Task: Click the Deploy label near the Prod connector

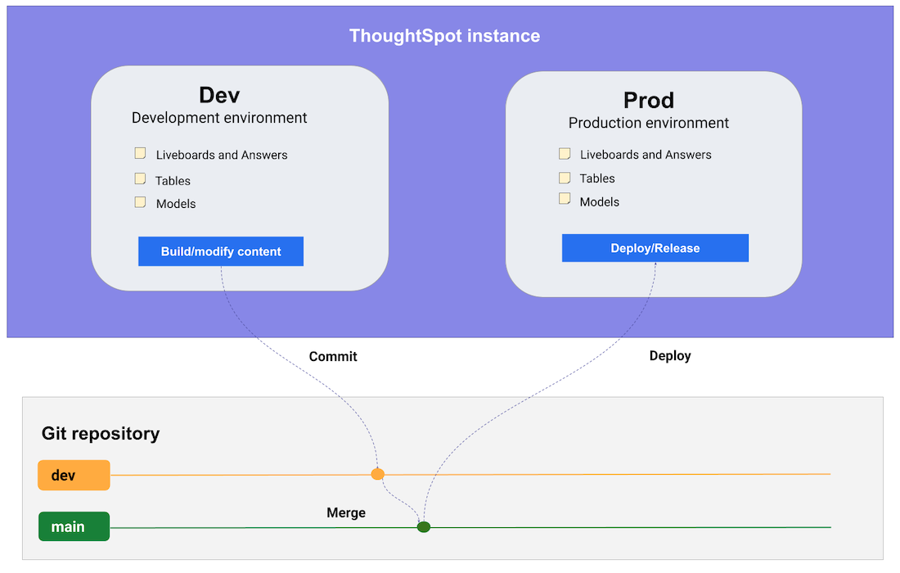Action: coord(670,355)
